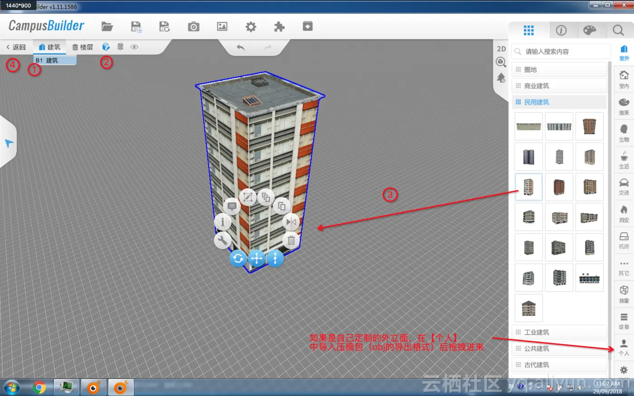Click the blue cube facade icon

tap(106, 47)
